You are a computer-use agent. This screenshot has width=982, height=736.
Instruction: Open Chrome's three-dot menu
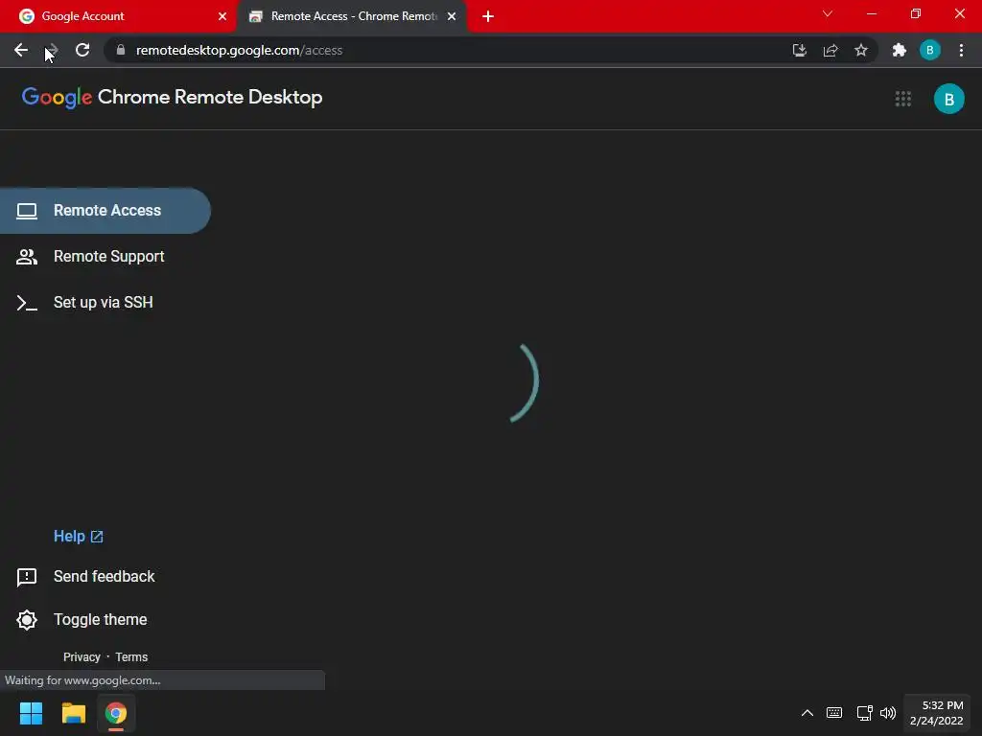(x=961, y=50)
